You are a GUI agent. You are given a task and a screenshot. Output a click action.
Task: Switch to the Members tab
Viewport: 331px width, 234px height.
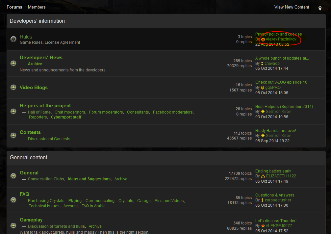pos(37,7)
